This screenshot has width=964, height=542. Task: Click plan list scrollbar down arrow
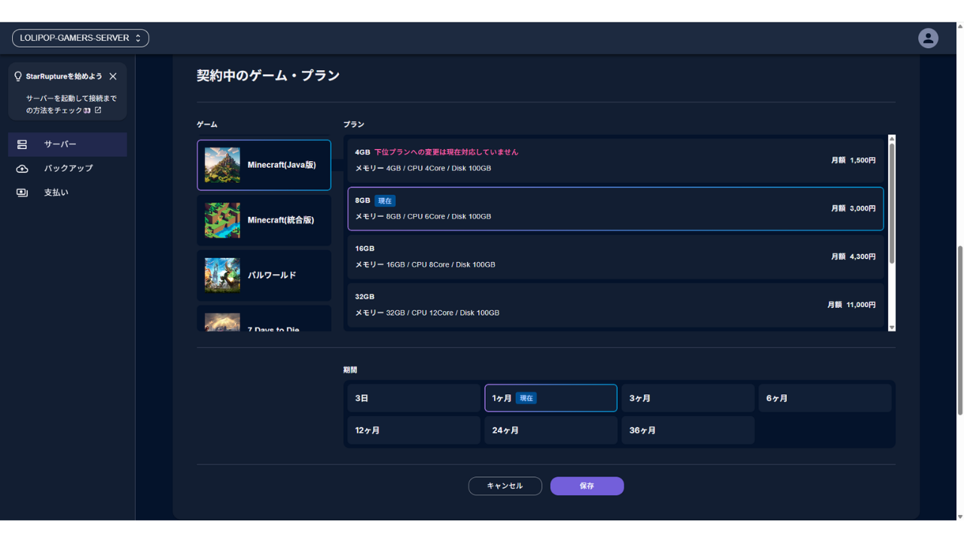click(892, 327)
